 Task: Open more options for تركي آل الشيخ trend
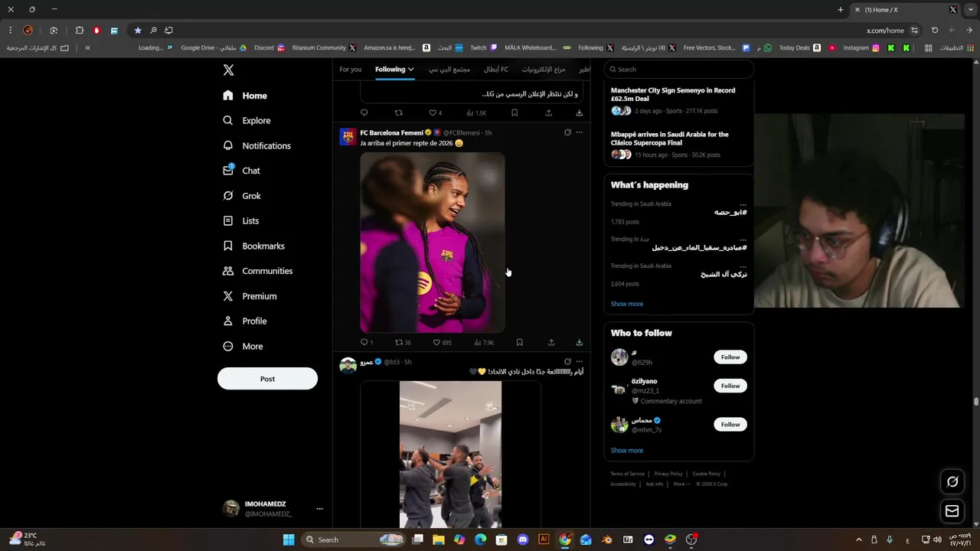743,266
